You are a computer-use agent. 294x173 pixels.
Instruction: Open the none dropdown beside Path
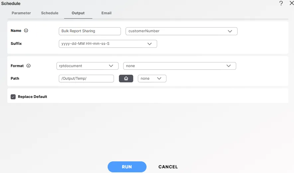(152, 78)
